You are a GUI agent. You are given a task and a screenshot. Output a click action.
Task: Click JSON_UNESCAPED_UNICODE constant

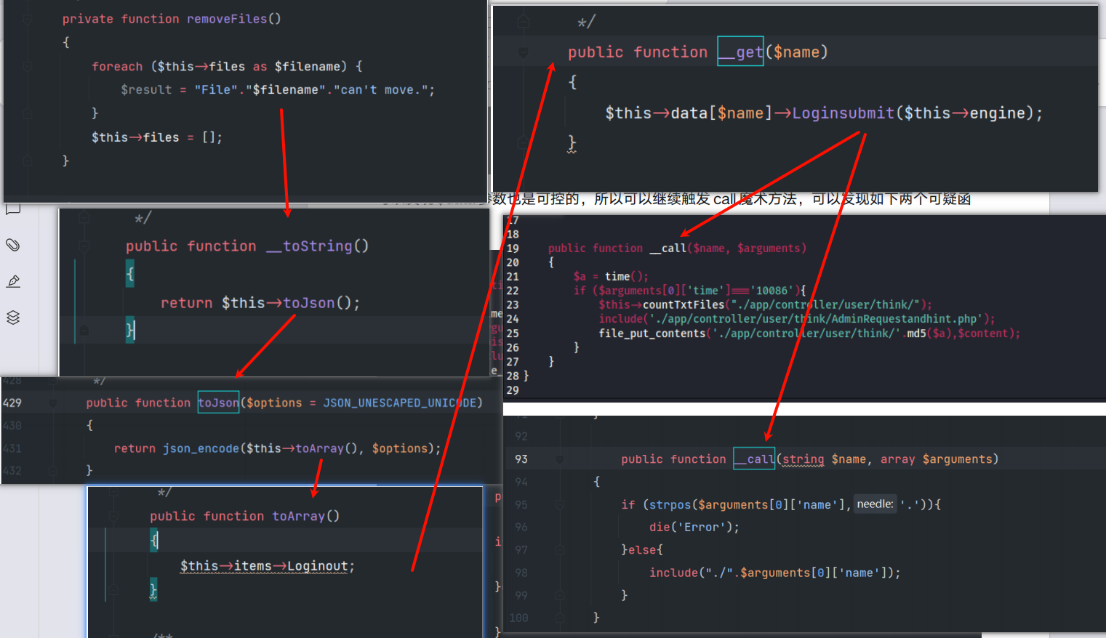[x=399, y=403]
